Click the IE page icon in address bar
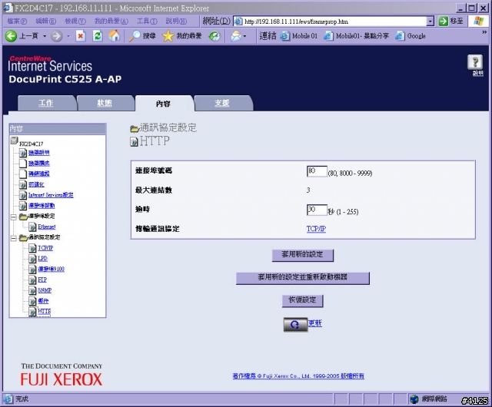Image resolution: width=492 pixels, height=407 pixels. click(x=238, y=22)
